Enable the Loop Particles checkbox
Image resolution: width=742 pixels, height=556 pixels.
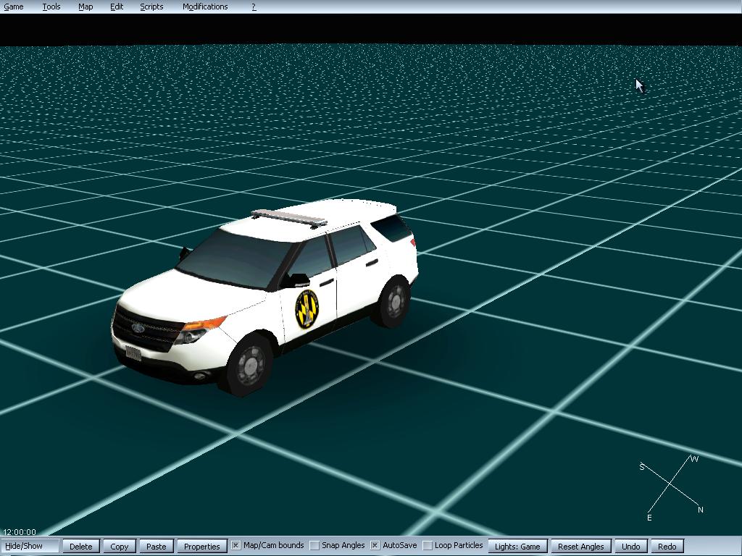427,545
